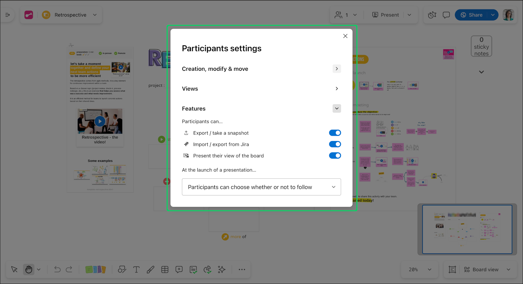The height and width of the screenshot is (284, 523).
Task: Enable the Export / take a snapshot toggle
Action: (335, 133)
